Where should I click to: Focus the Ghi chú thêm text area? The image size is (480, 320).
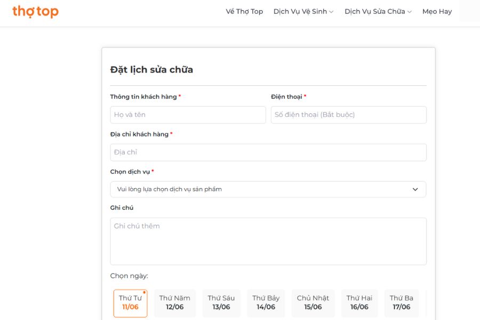tap(268, 241)
